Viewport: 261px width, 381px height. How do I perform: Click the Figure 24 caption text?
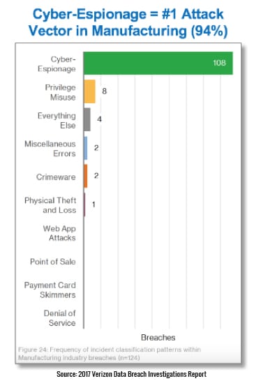110,354
